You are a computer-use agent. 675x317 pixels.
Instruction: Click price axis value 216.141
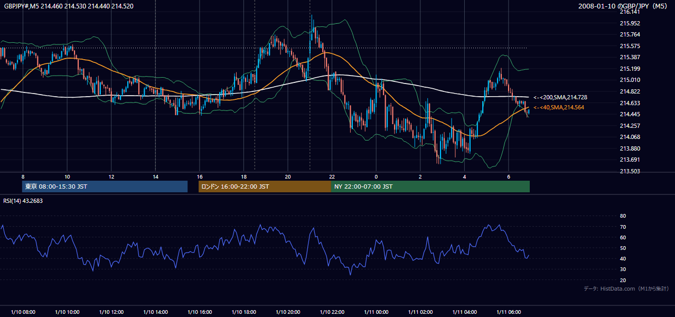coord(630,12)
